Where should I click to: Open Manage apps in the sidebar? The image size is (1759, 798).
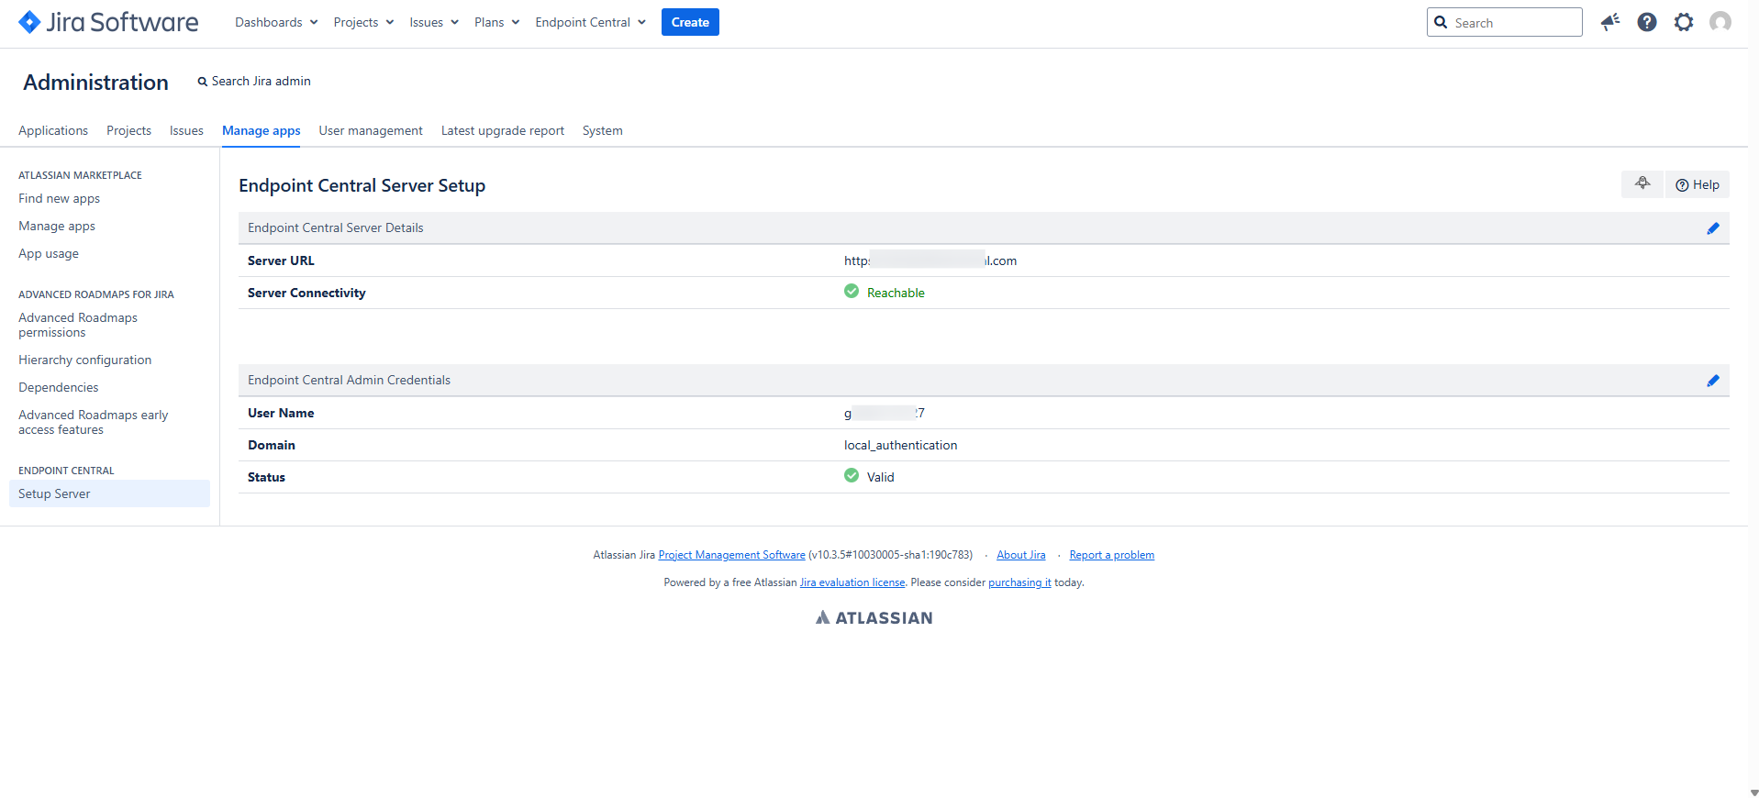click(x=57, y=226)
